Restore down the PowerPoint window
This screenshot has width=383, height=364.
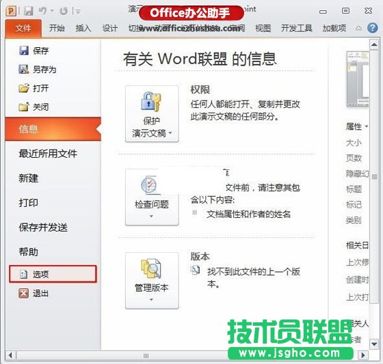(x=345, y=11)
